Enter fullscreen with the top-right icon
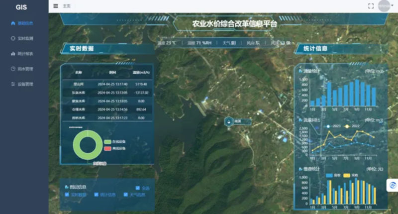Viewport: 398px width, 214px height. (x=371, y=6)
